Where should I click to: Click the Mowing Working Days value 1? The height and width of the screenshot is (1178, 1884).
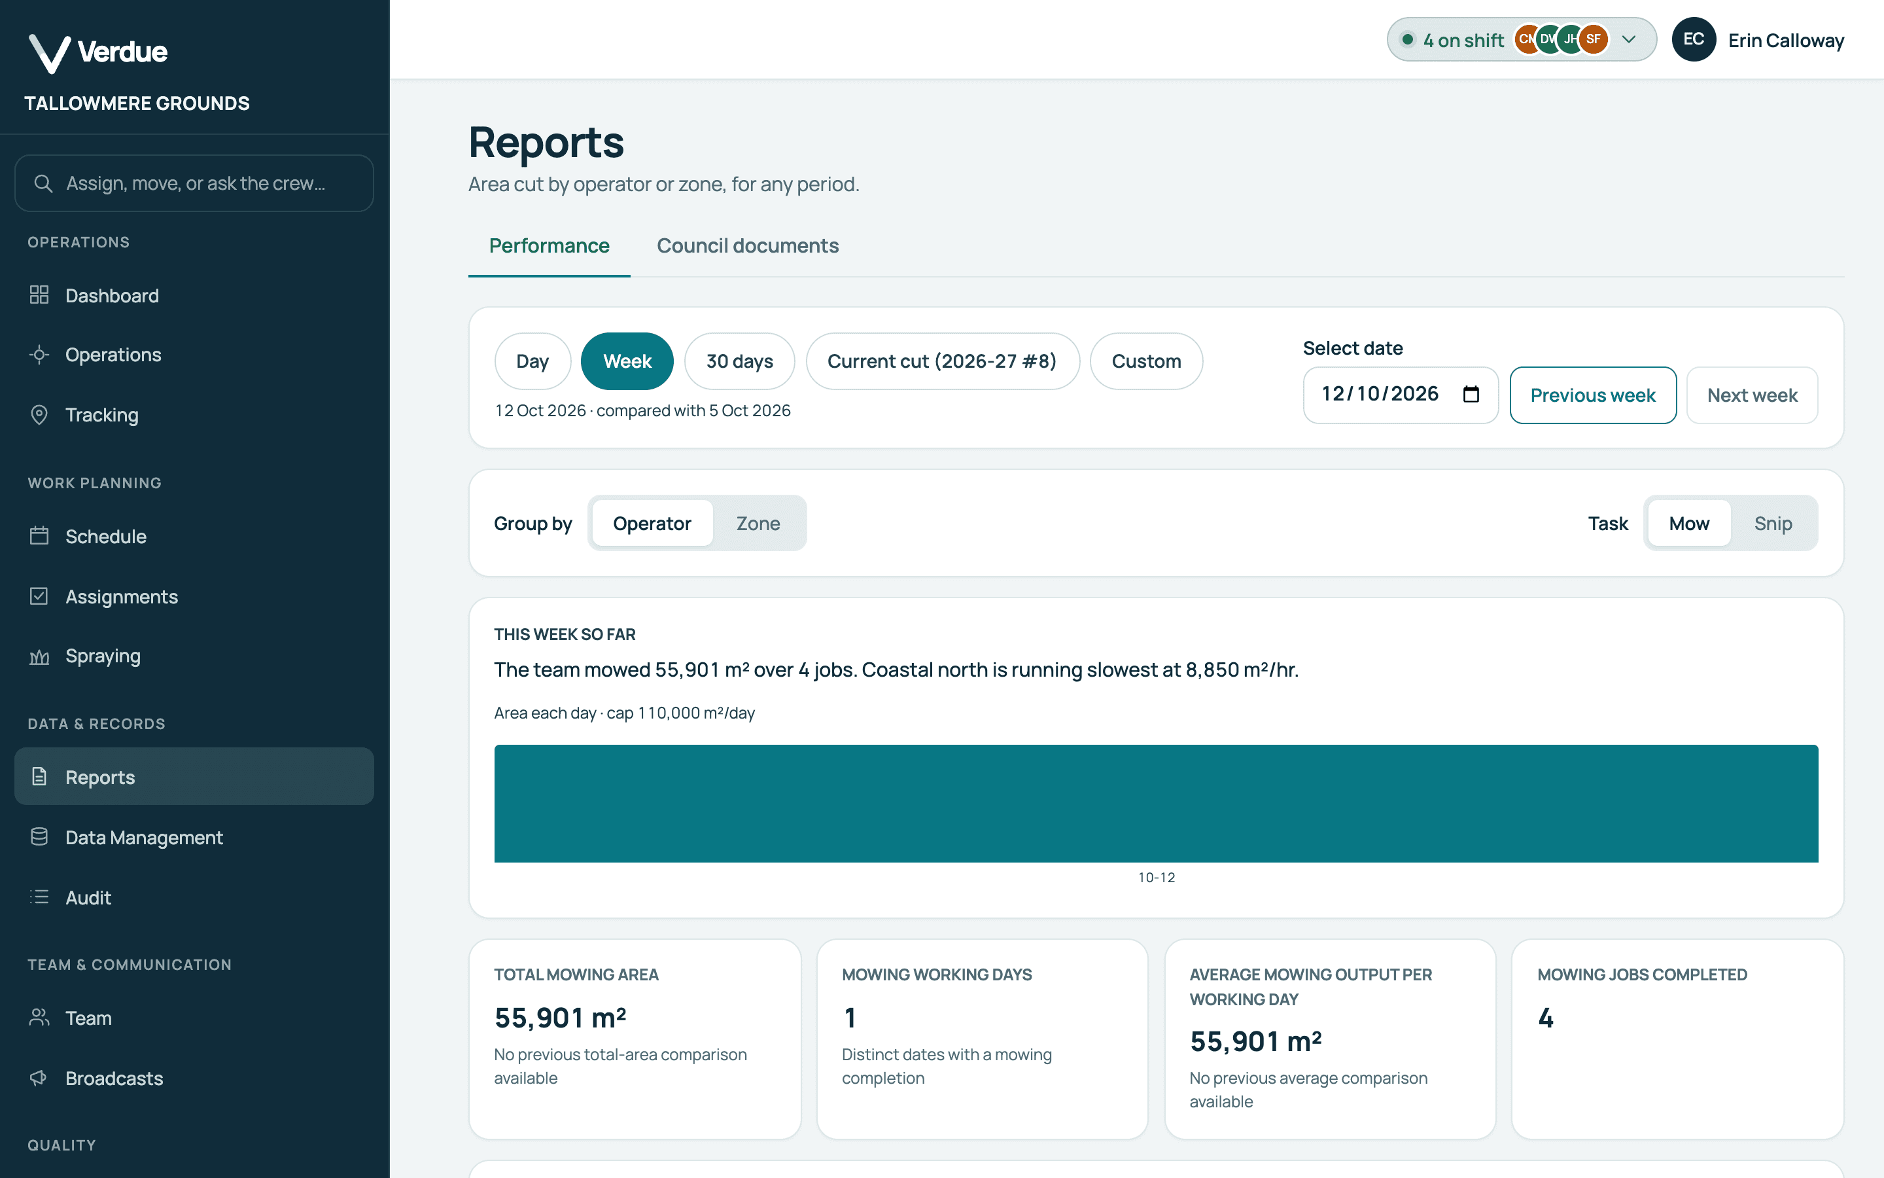pos(850,1018)
